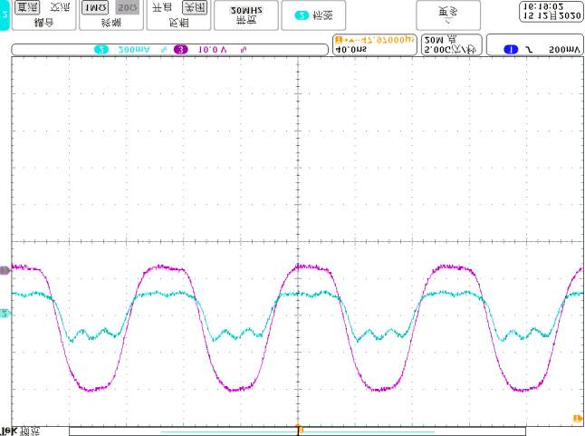Click the 40.0ns timebase readout
Image resolution: width=585 pixels, height=436 pixels.
(x=350, y=51)
